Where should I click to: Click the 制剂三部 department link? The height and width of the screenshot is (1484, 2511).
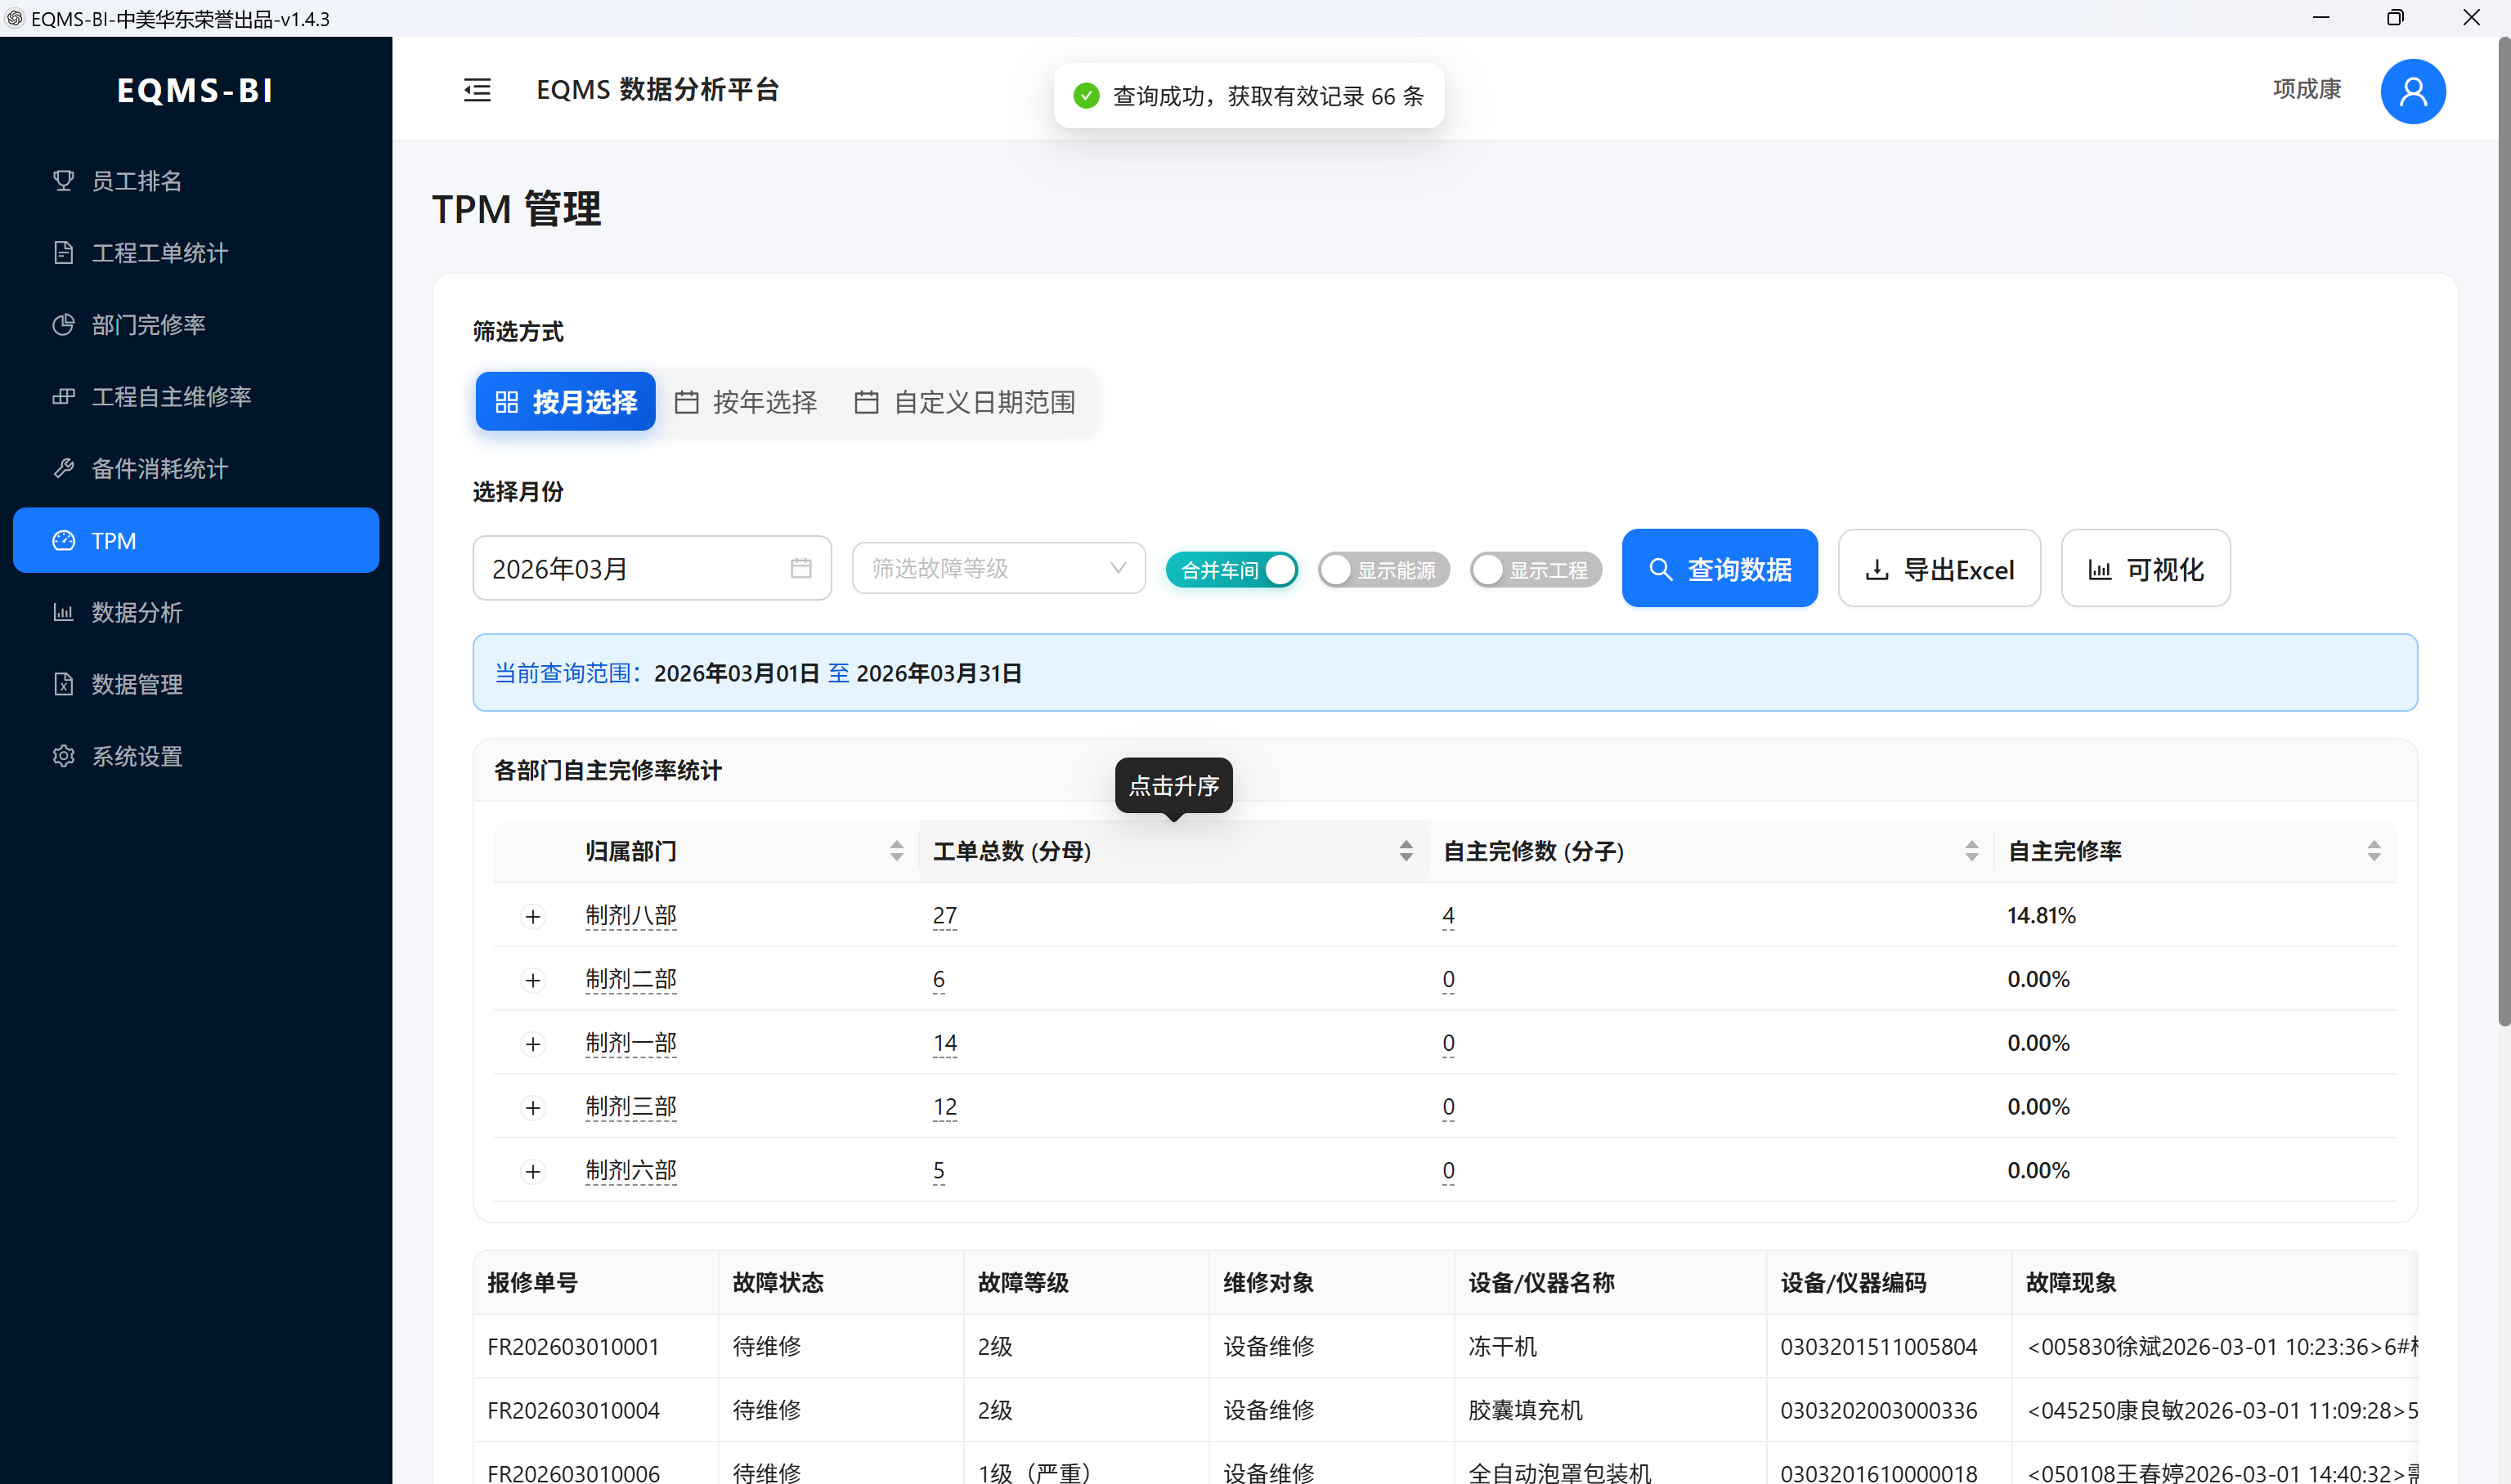pos(631,1107)
